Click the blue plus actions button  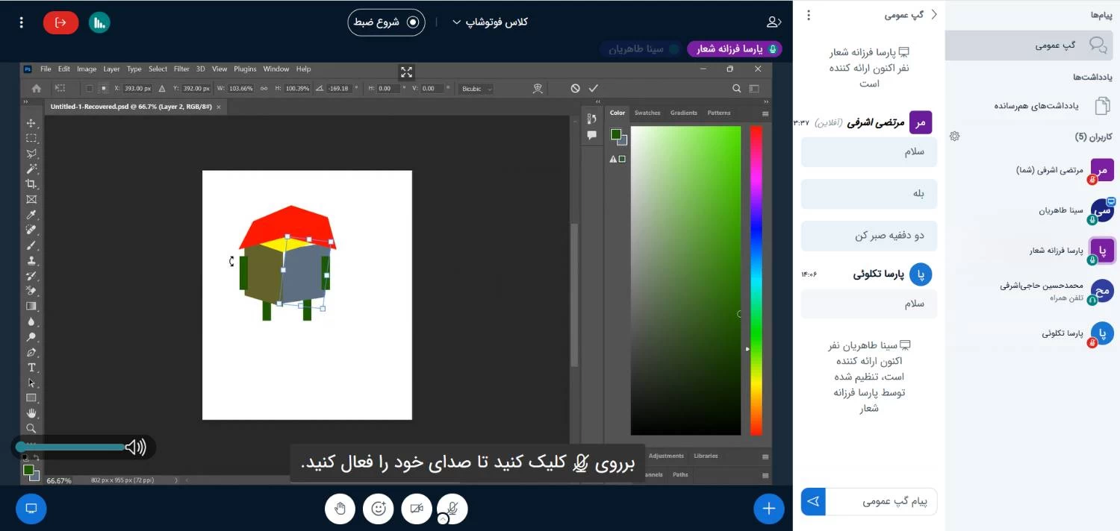click(x=768, y=509)
